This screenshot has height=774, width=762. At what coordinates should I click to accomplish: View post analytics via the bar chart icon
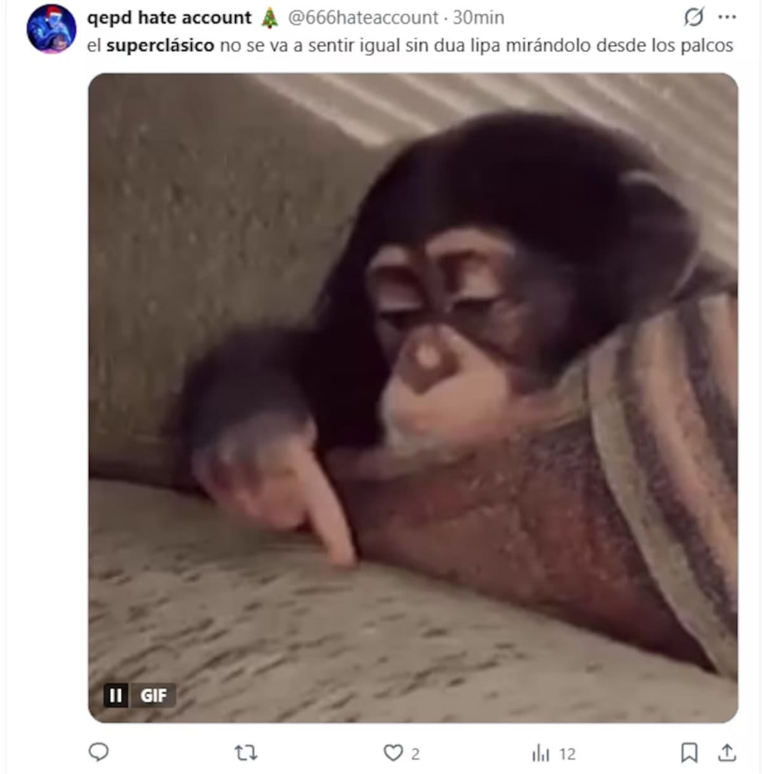point(540,753)
